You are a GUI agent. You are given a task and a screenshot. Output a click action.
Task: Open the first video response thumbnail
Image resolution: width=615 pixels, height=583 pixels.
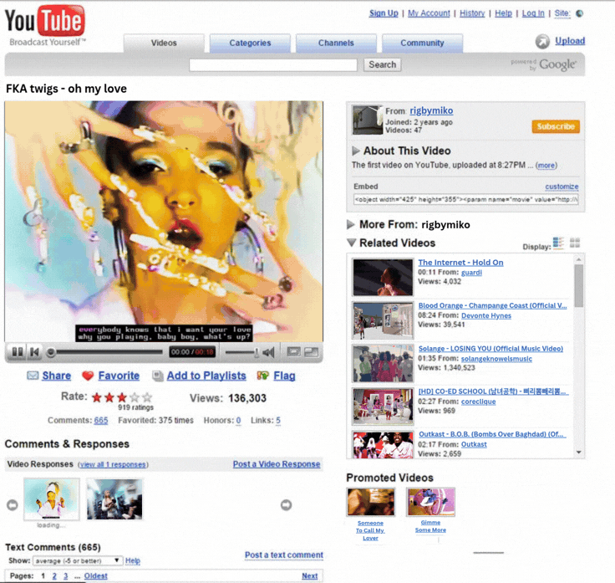click(x=52, y=499)
